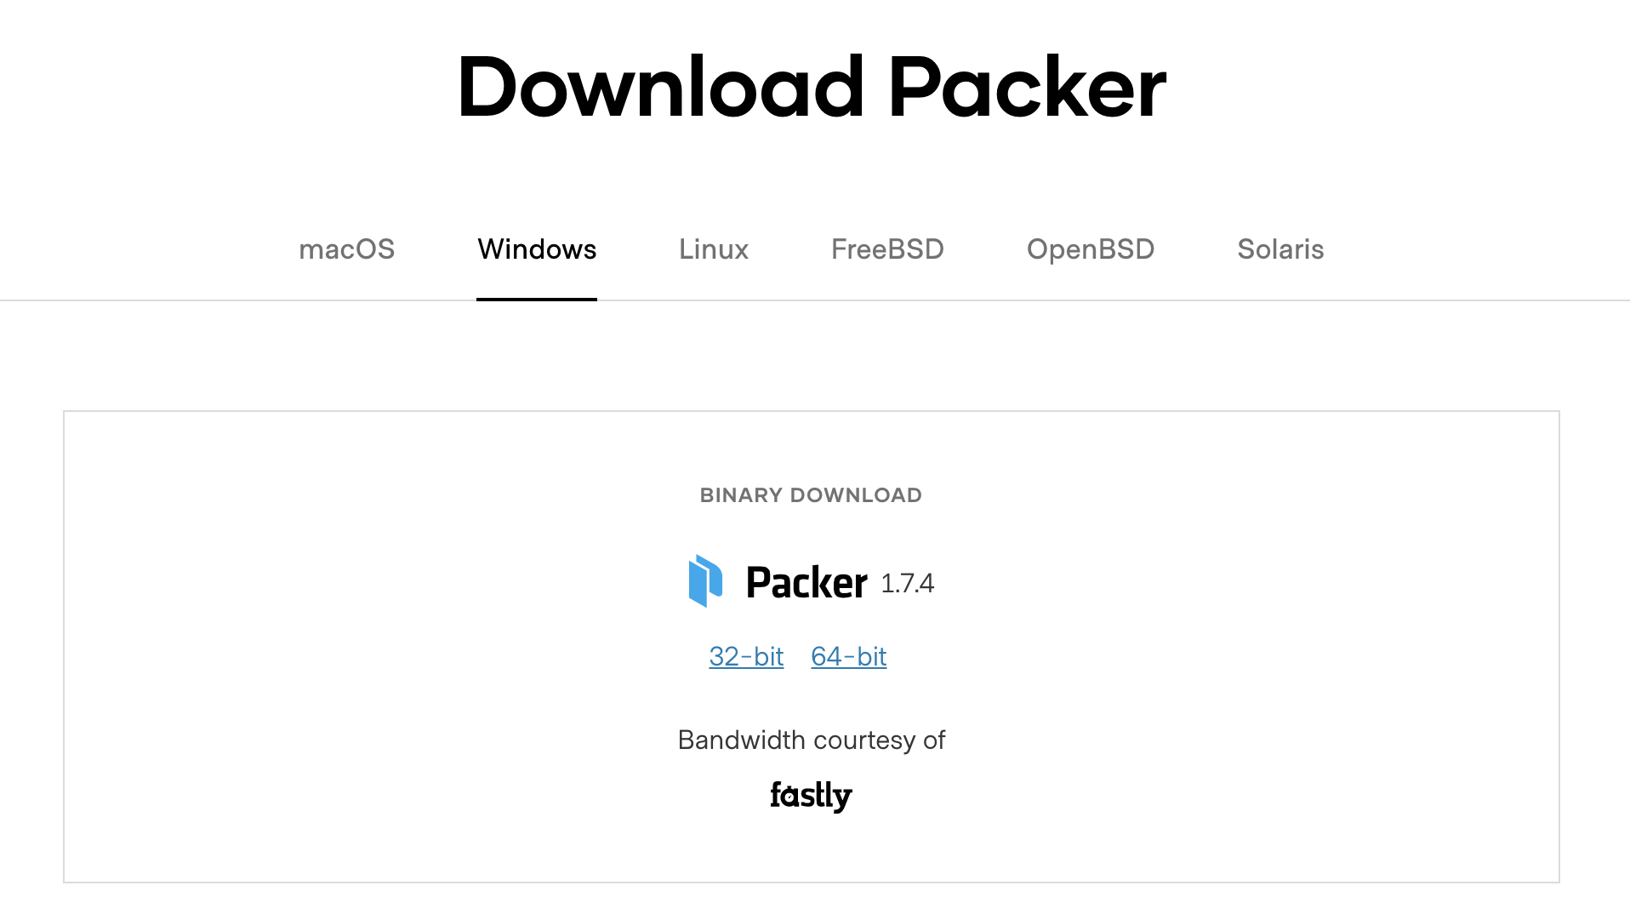Click the Packer wordmark next to logo
Image resolution: width=1630 pixels, height=897 pixels.
click(x=806, y=583)
